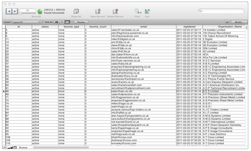Go to next record in book
Viewport: 251px width, 151px height.
(x=15, y=11)
